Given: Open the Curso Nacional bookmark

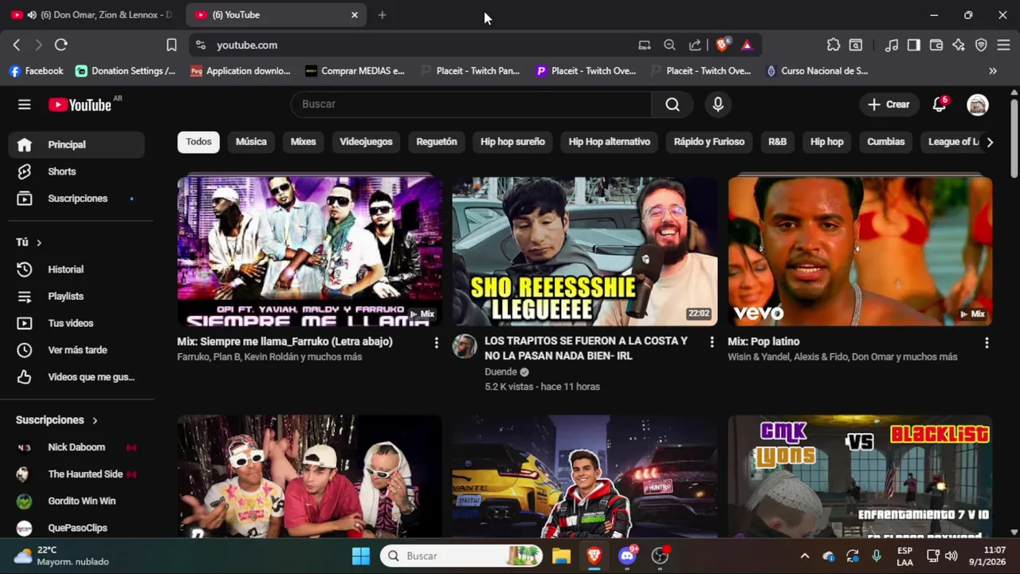Looking at the screenshot, I should (x=817, y=71).
